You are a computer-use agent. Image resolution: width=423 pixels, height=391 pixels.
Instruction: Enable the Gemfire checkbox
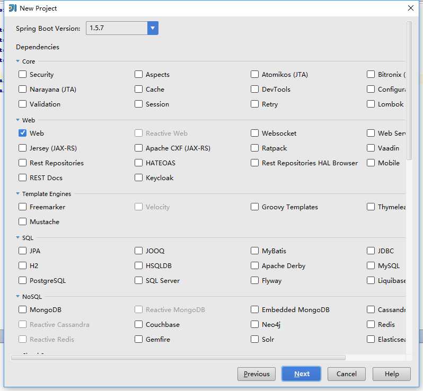pos(138,339)
